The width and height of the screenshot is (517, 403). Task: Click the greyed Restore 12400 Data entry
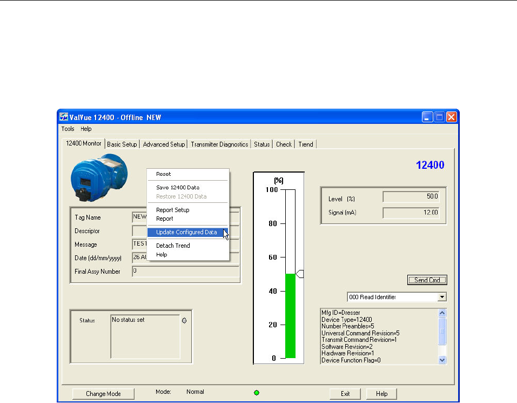click(x=187, y=196)
